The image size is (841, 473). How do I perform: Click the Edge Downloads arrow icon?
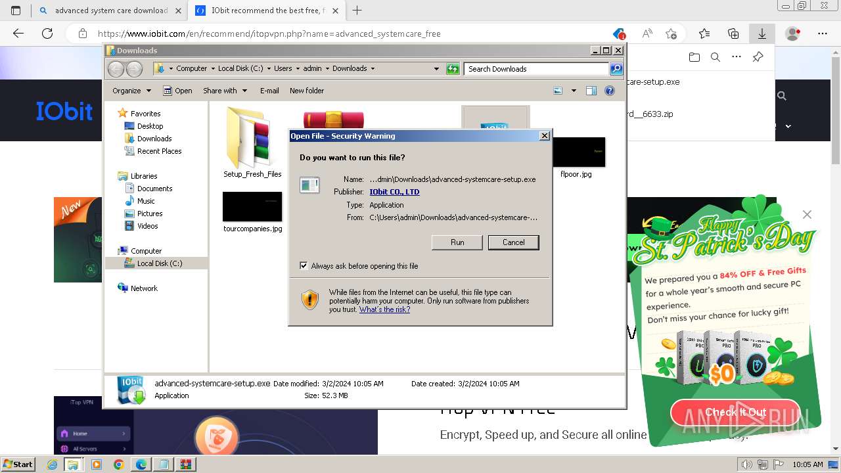coord(762,34)
